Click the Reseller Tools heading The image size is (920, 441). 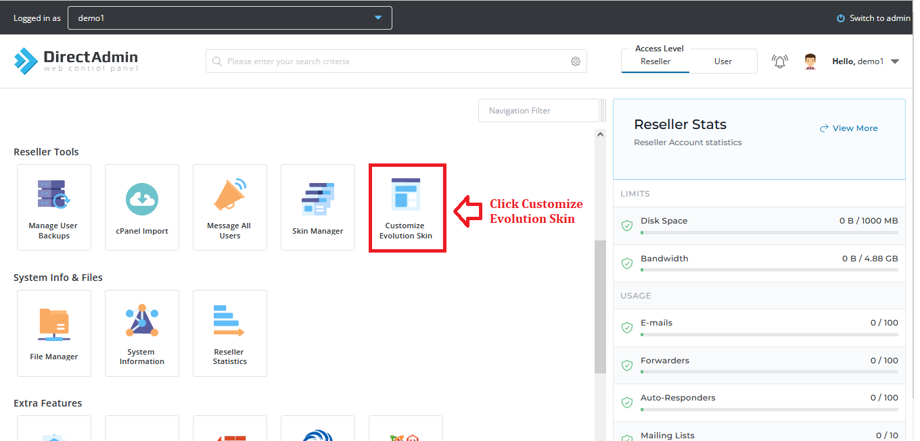[46, 152]
